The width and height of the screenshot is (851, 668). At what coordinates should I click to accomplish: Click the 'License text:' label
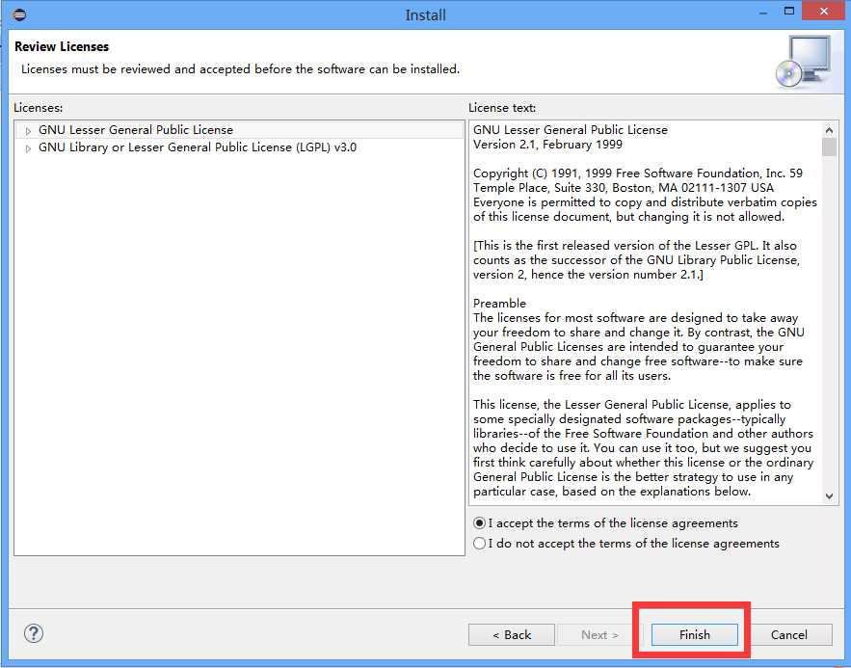pyautogui.click(x=502, y=107)
